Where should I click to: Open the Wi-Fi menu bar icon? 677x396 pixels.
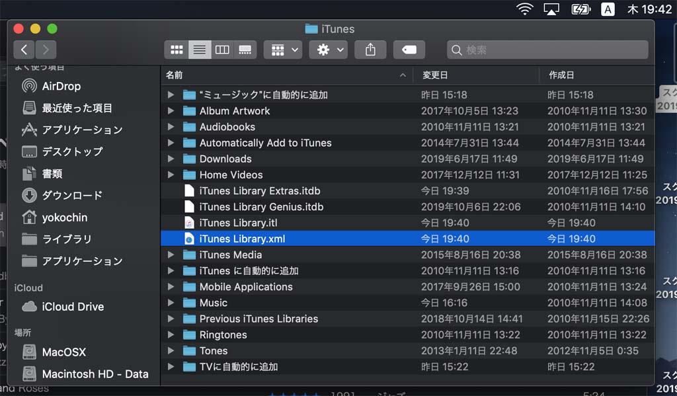click(524, 9)
